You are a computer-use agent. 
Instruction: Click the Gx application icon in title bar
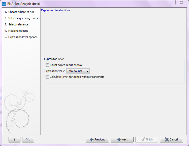[x=4, y=4]
